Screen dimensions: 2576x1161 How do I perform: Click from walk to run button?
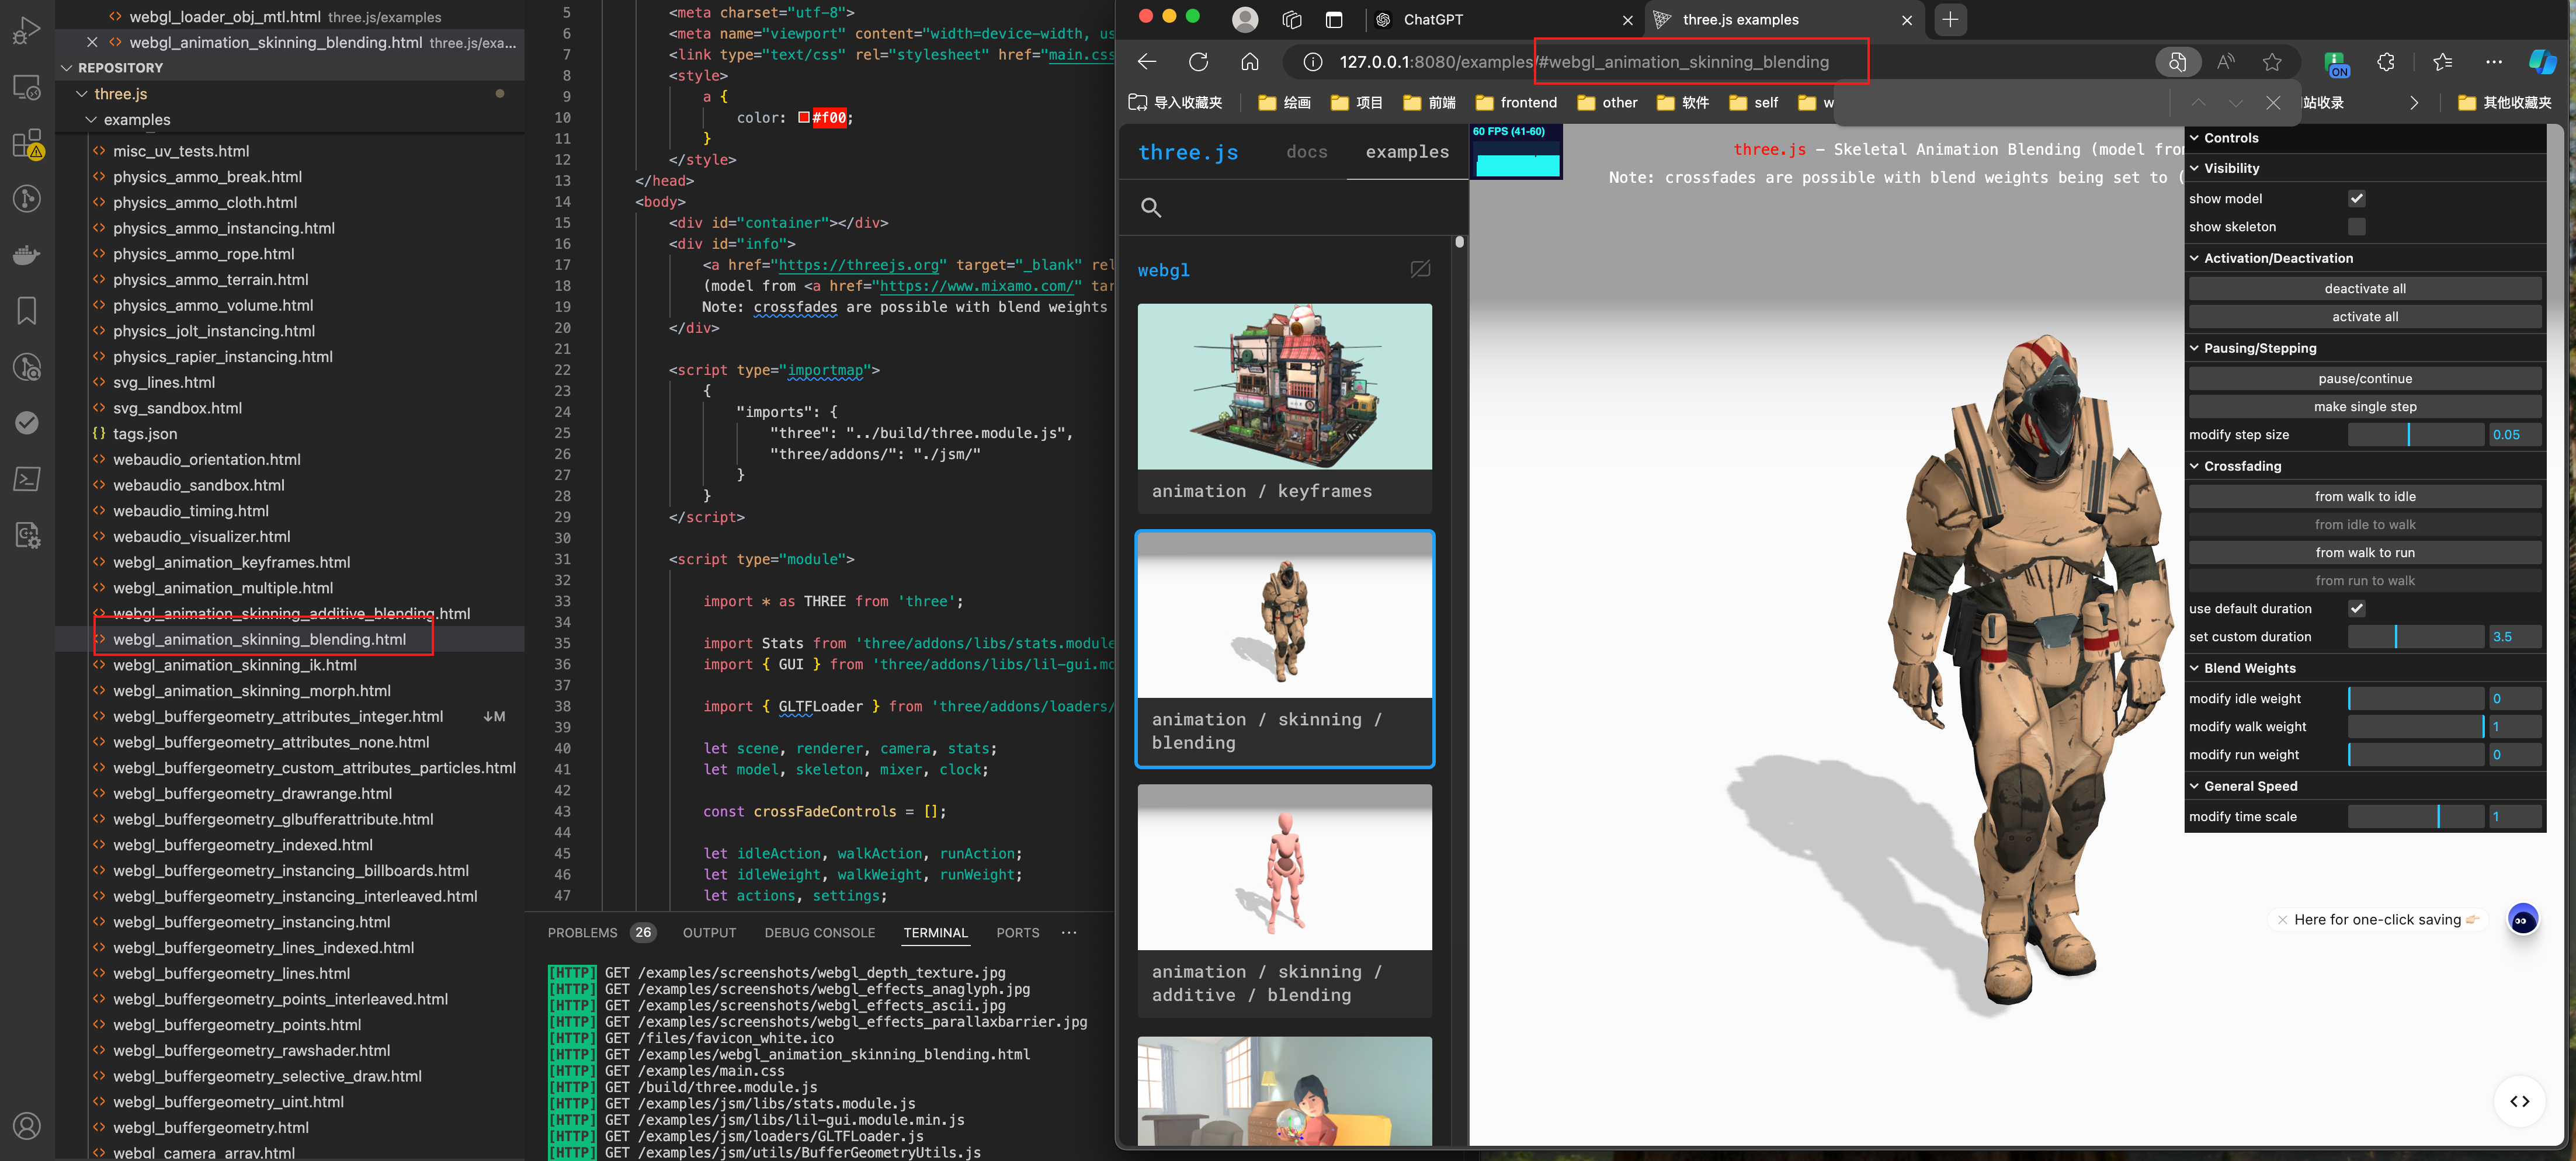tap(2365, 553)
